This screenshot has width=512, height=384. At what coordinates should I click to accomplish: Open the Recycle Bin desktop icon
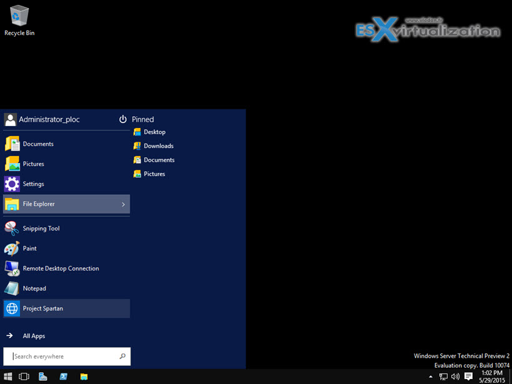click(x=19, y=20)
